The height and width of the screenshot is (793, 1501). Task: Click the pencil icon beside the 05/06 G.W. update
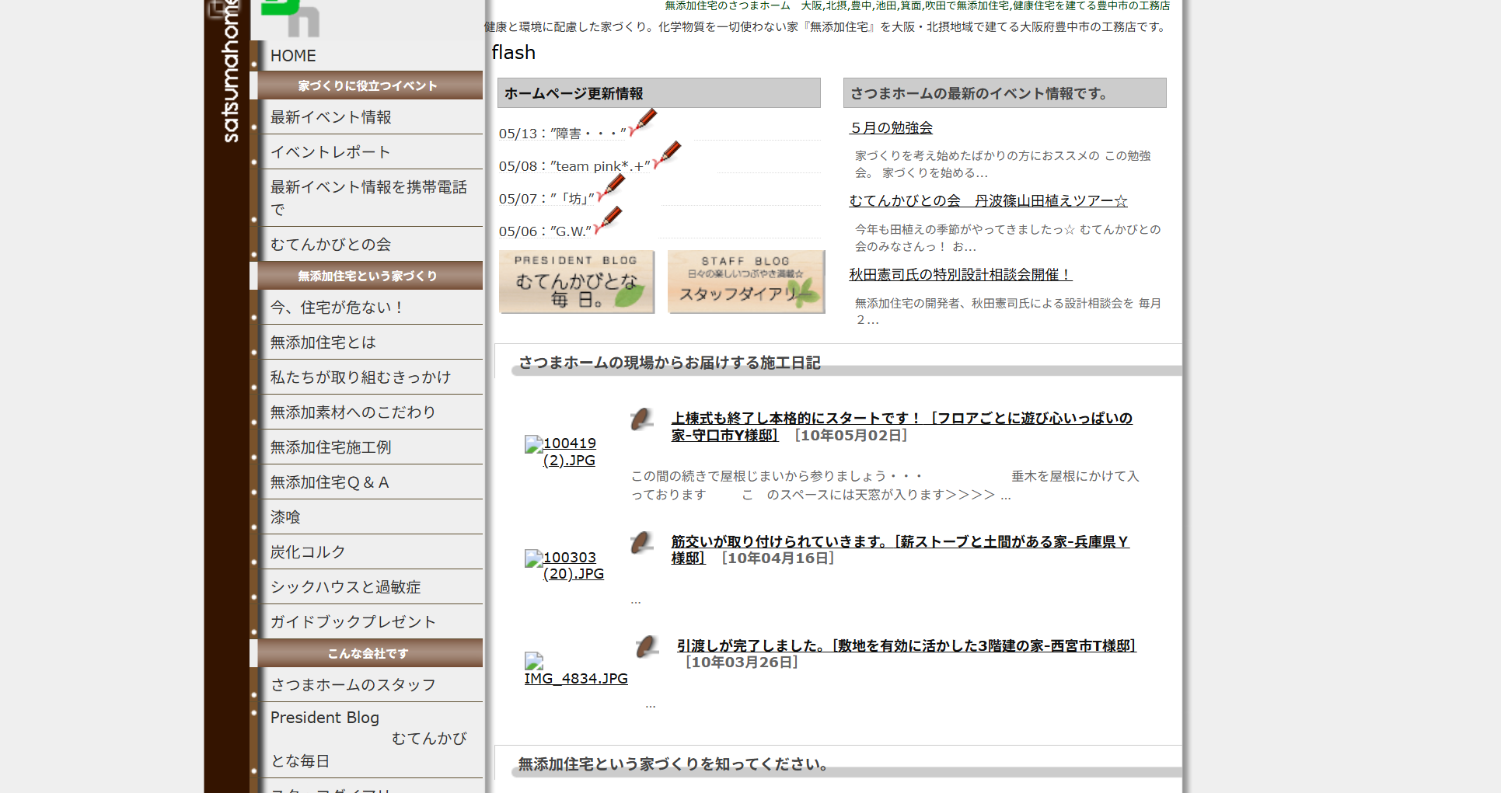click(x=609, y=221)
